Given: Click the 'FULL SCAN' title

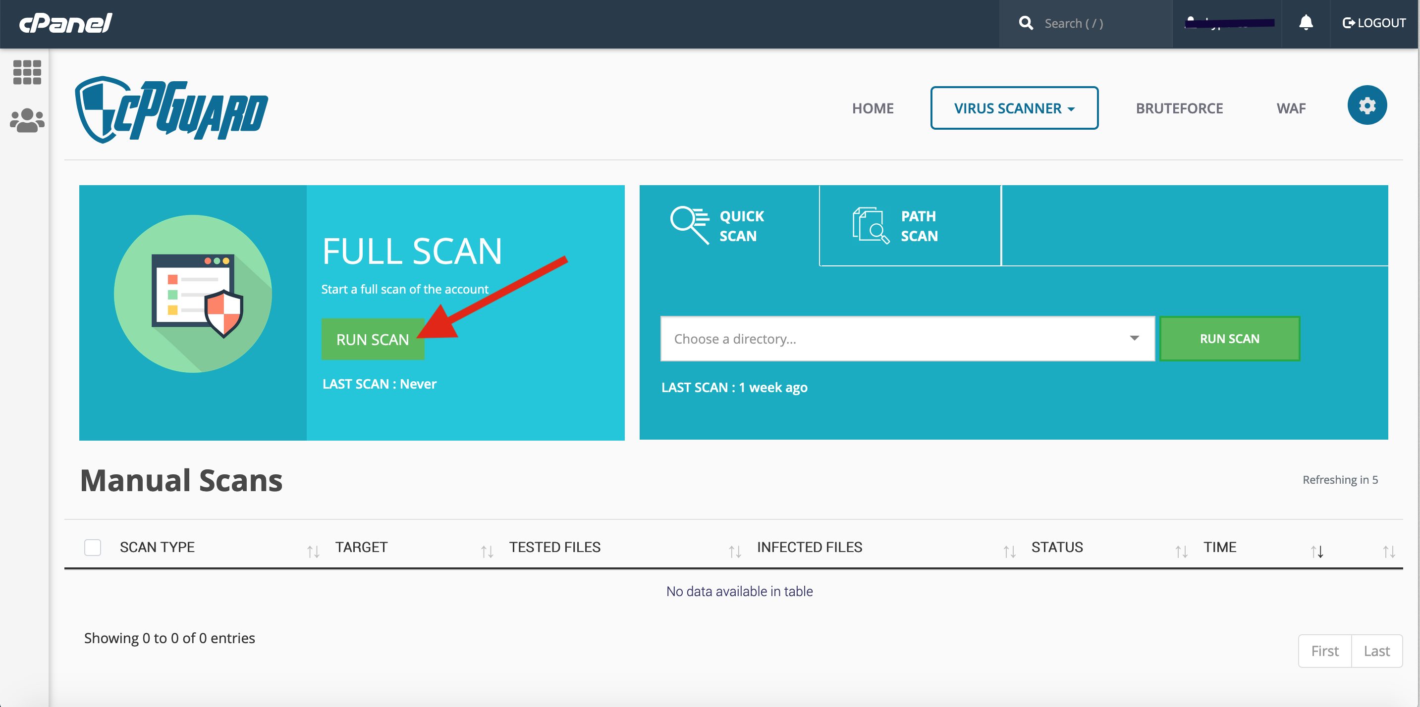Looking at the screenshot, I should click(x=412, y=251).
